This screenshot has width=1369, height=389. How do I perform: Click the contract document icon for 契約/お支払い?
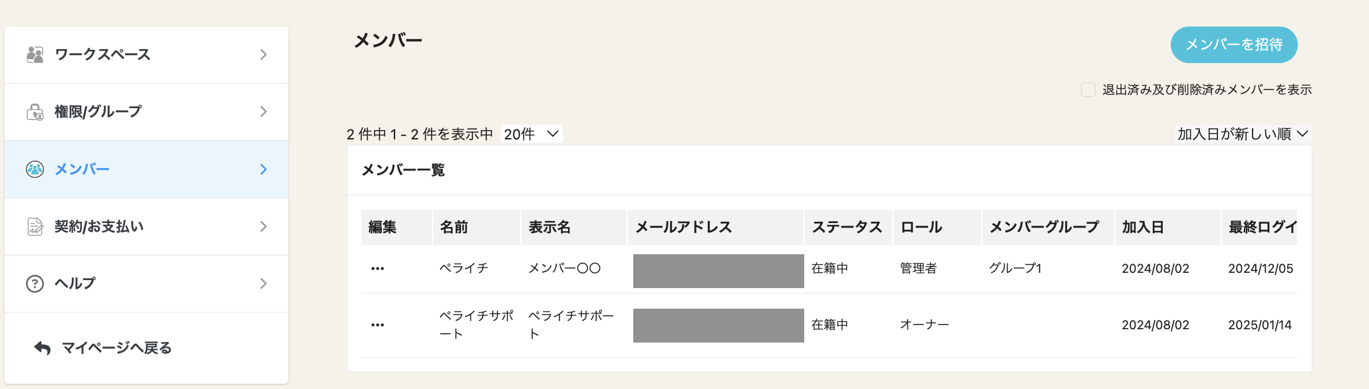point(35,227)
